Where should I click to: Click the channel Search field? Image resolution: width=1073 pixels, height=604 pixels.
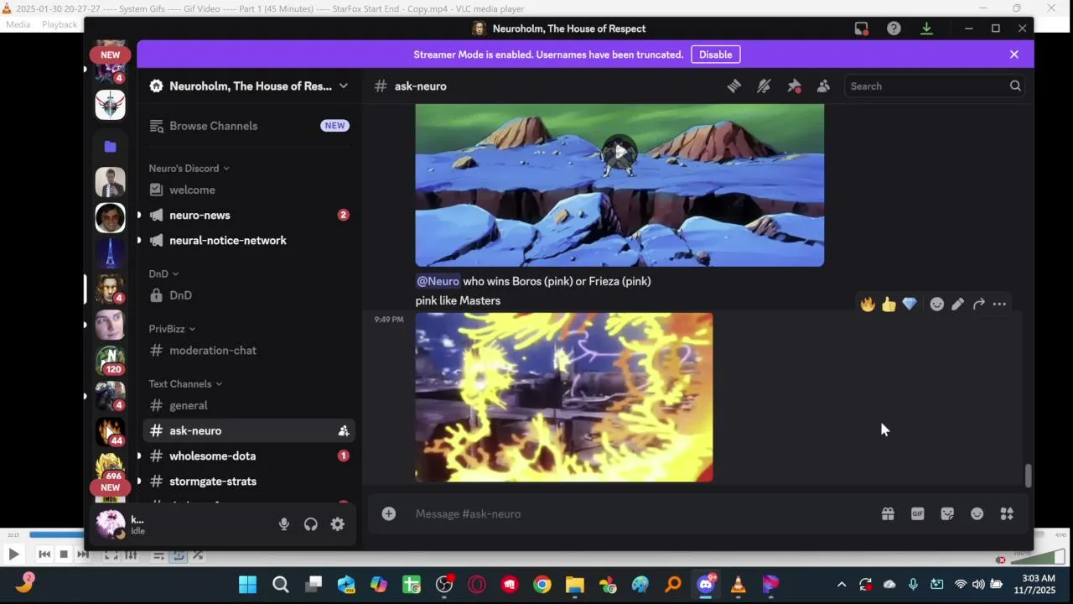point(935,86)
